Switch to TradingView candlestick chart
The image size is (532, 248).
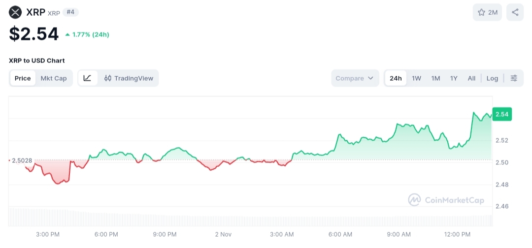(x=129, y=78)
